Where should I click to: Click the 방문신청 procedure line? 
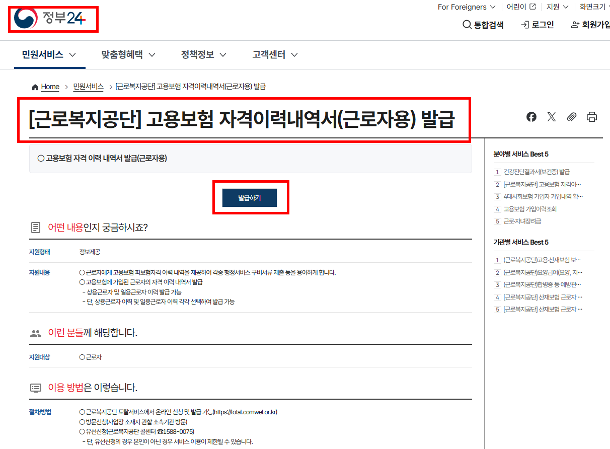[133, 422]
